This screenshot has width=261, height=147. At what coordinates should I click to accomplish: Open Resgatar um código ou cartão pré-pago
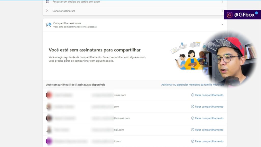(135, 2)
